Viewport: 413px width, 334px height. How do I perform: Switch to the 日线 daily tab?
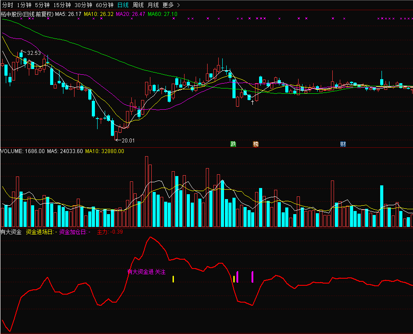[x=123, y=5]
